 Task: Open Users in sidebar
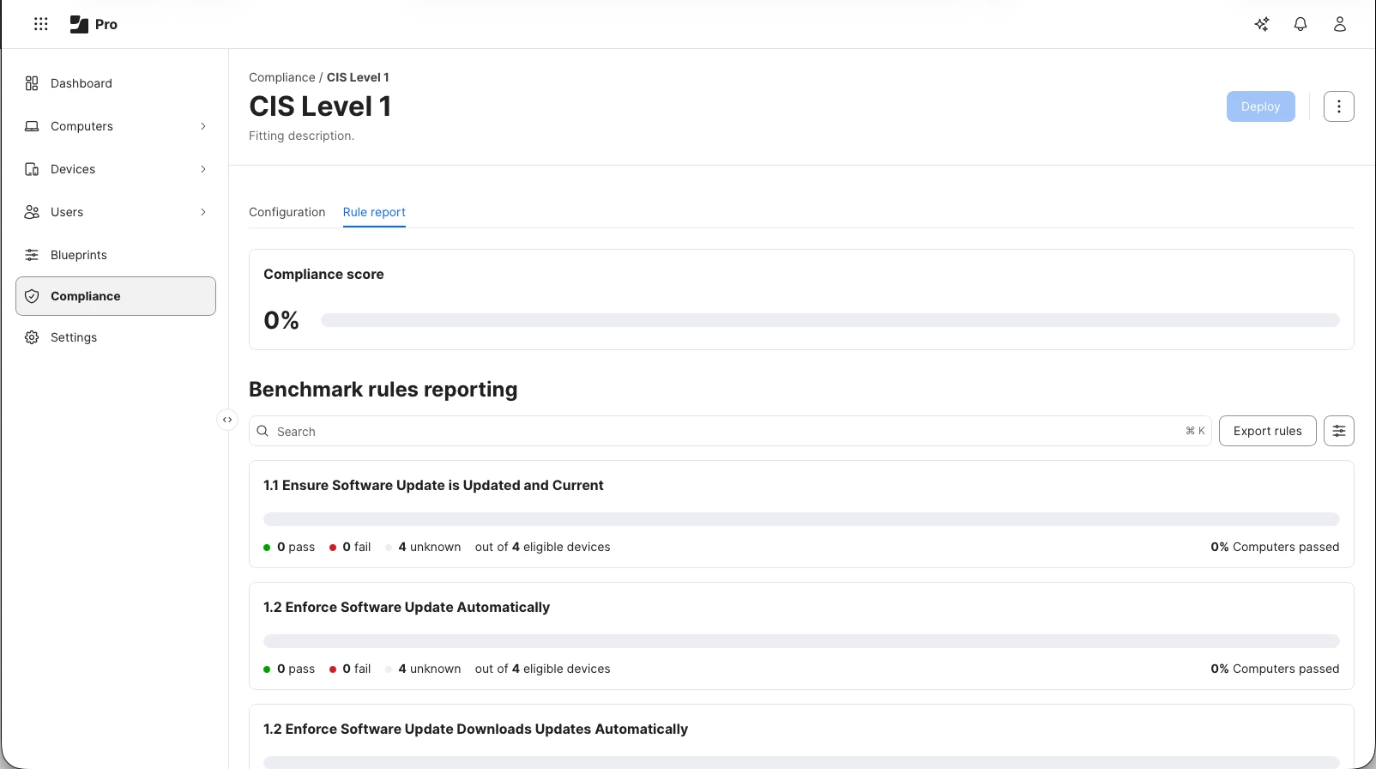click(x=116, y=212)
